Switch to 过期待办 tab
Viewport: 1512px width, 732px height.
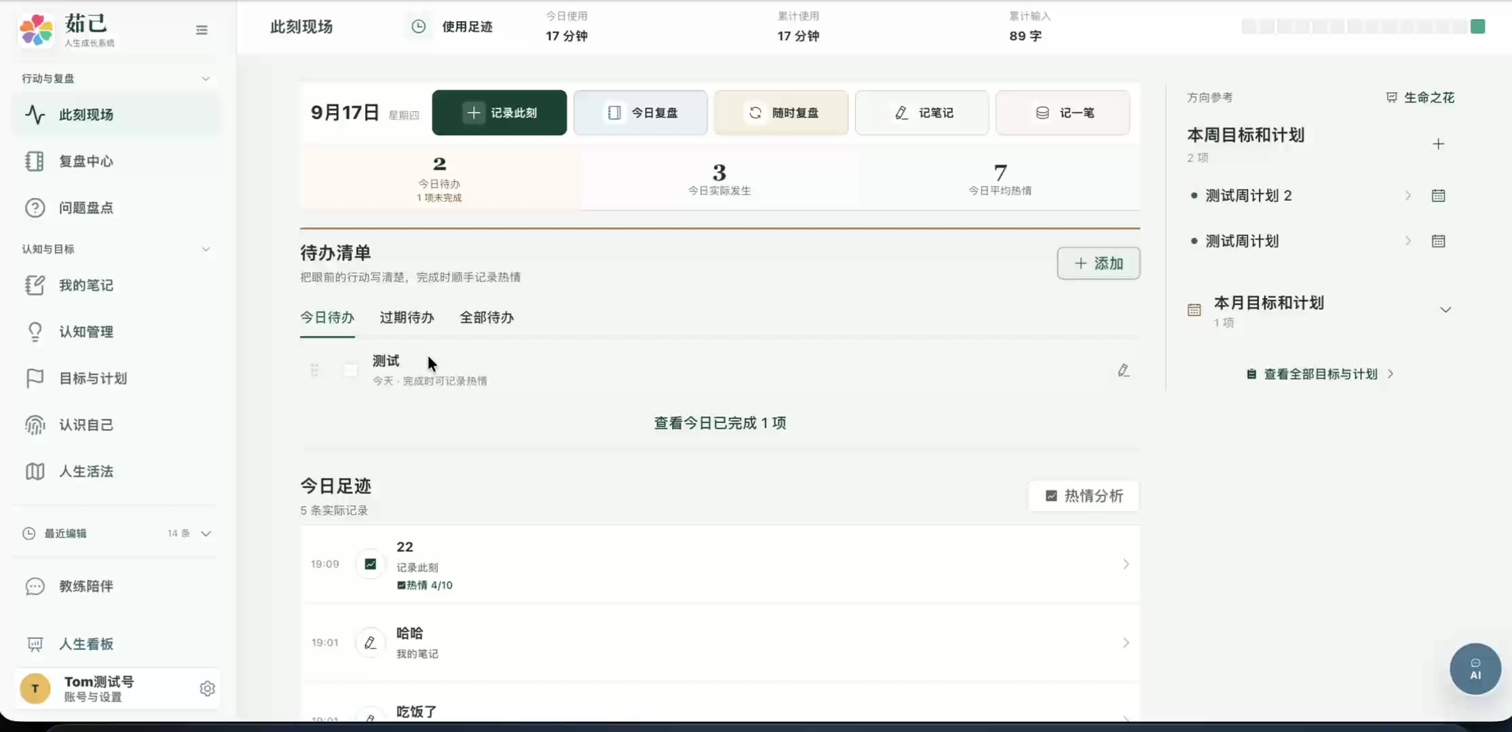[x=407, y=317]
